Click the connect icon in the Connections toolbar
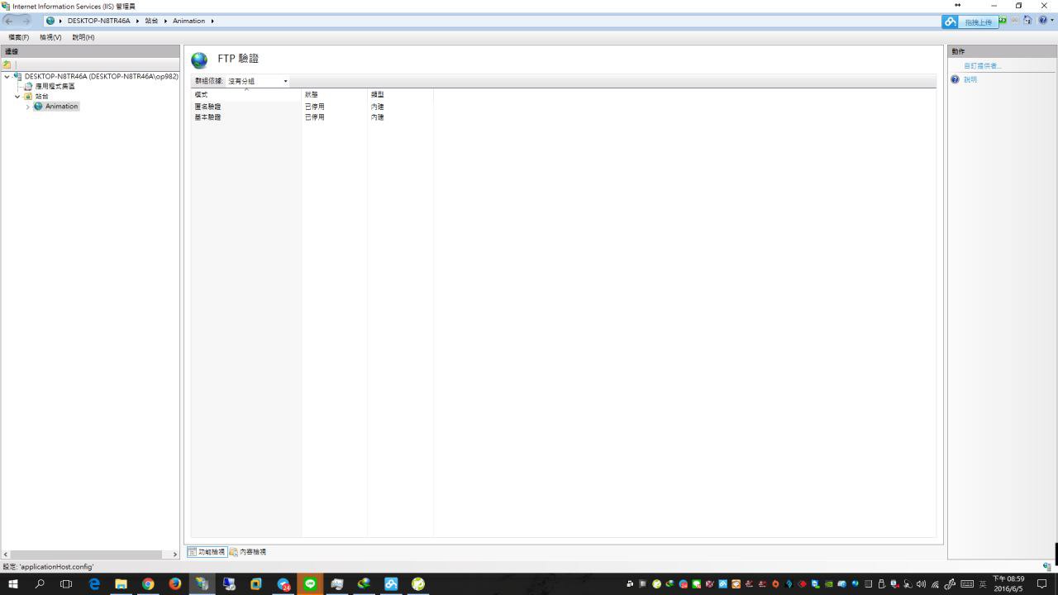 (x=7, y=64)
